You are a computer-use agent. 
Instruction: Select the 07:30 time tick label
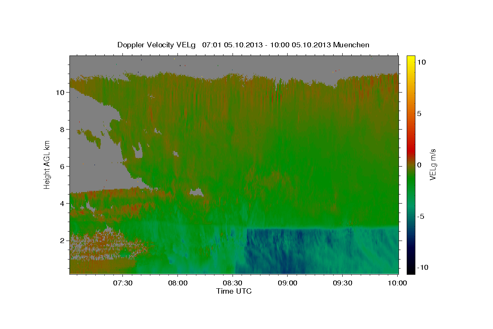click(123, 283)
